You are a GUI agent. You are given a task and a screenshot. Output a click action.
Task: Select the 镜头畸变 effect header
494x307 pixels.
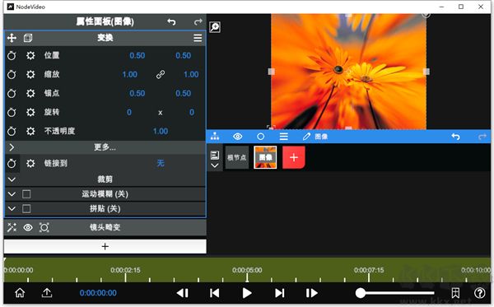(x=105, y=227)
